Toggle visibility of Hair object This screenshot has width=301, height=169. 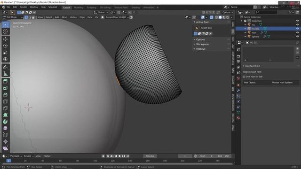[297, 32]
